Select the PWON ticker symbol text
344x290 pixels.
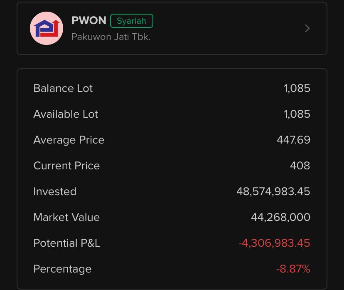click(x=89, y=20)
